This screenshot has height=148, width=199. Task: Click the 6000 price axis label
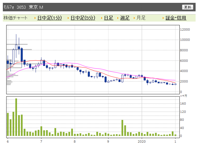184,61
